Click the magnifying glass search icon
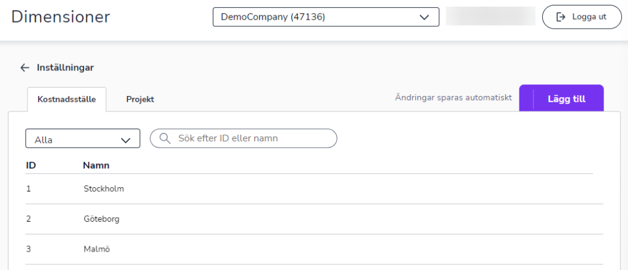 pyautogui.click(x=164, y=138)
